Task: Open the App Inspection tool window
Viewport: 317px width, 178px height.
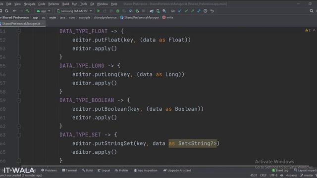Action: coord(146,170)
